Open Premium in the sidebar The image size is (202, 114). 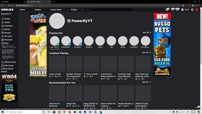(x=7, y=40)
